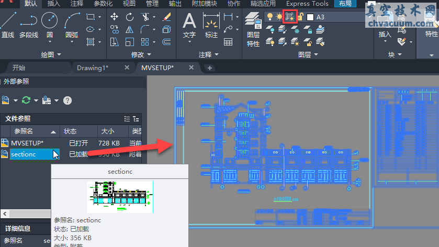The width and height of the screenshot is (439, 247).
Task: Click the Copy objects tool
Action: [x=114, y=29]
